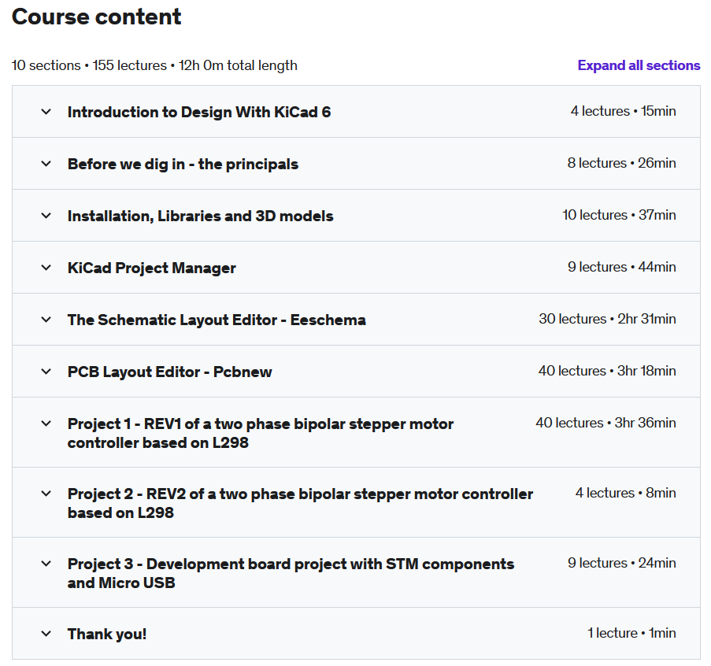This screenshot has width=711, height=666.
Task: Expand chevron beside Project 2 - REV2 section
Action: point(46,494)
